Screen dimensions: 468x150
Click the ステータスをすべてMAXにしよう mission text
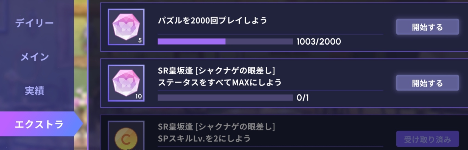pyautogui.click(x=220, y=82)
